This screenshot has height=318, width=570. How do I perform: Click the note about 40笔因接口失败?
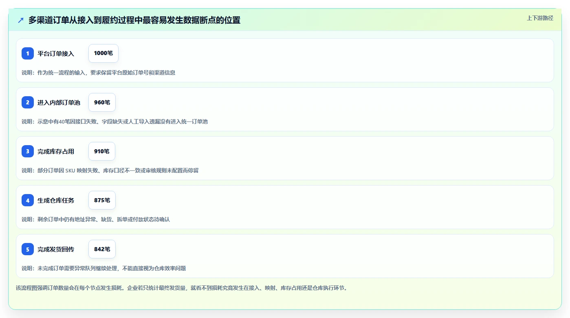(114, 121)
